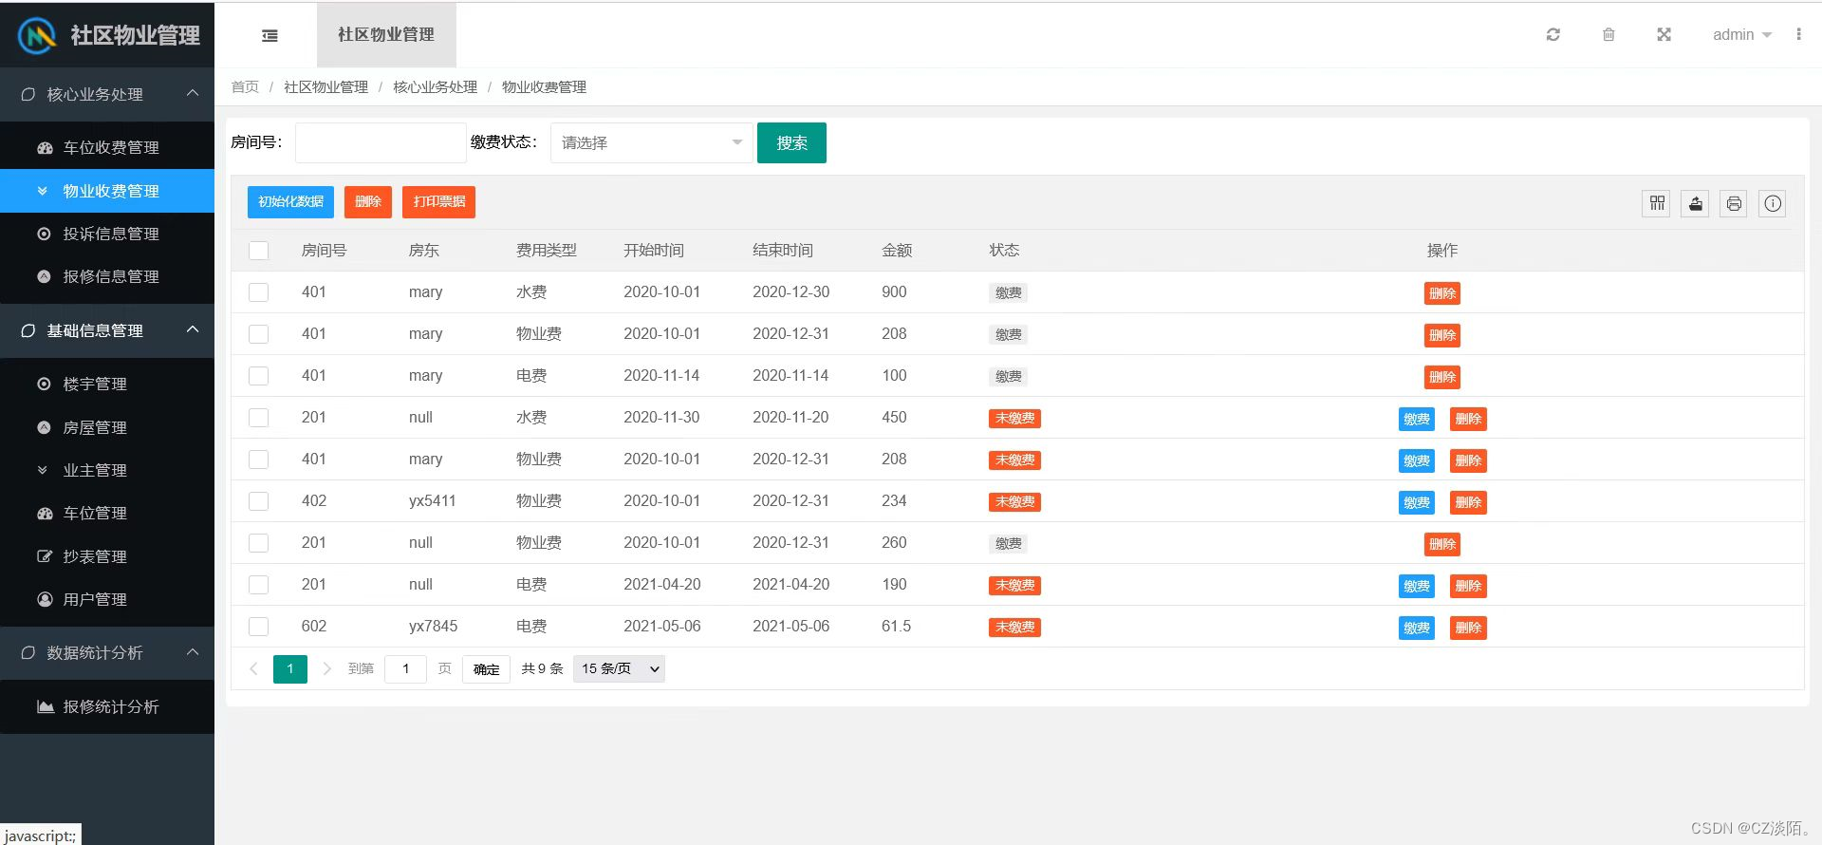1822x845 pixels.
Task: Click 删除 button for 201 物业费 row
Action: (x=1442, y=544)
